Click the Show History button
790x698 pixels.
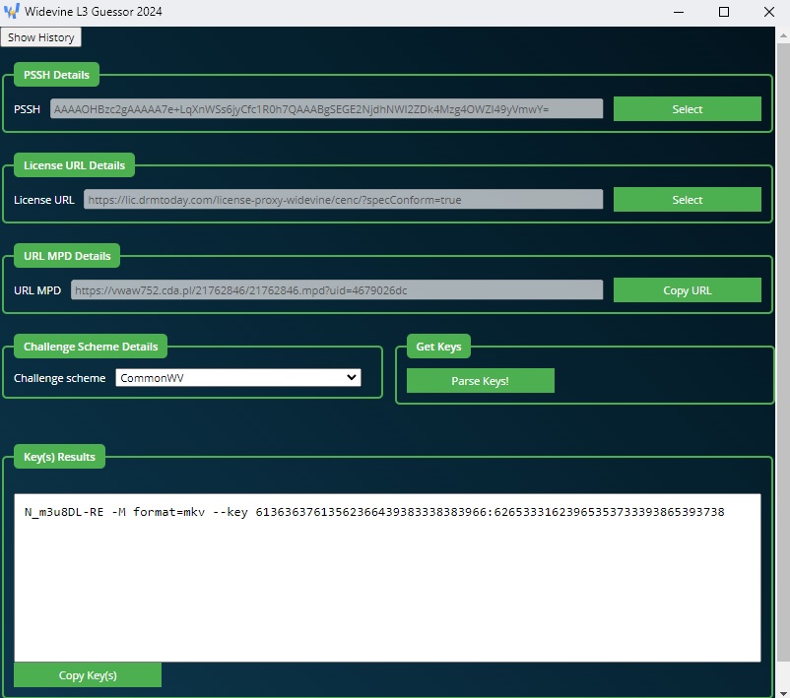[40, 37]
